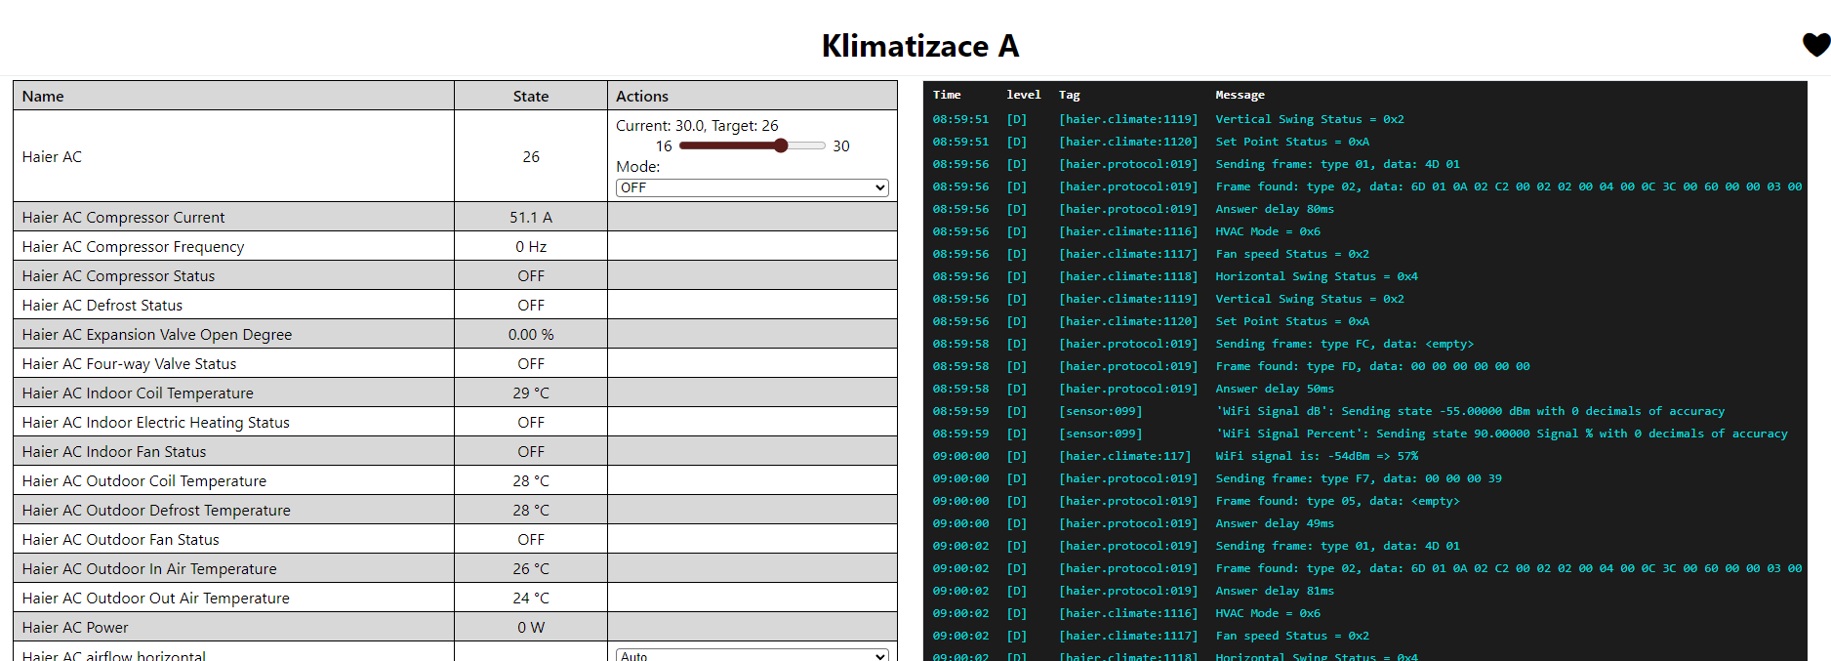Click the [haier.climate:117] log tag

coord(1125,456)
